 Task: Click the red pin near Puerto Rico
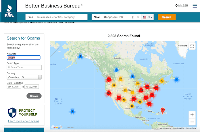pos(163,110)
